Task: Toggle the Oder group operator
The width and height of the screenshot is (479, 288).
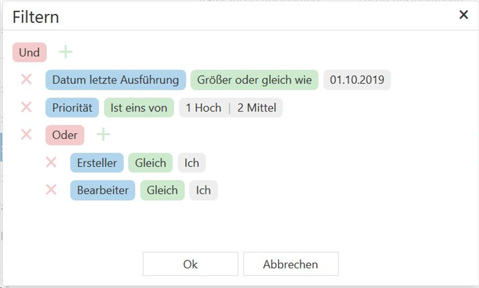Action: click(65, 135)
